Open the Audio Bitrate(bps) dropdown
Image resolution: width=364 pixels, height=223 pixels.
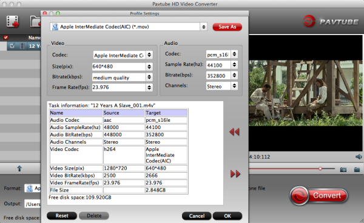(234, 75)
